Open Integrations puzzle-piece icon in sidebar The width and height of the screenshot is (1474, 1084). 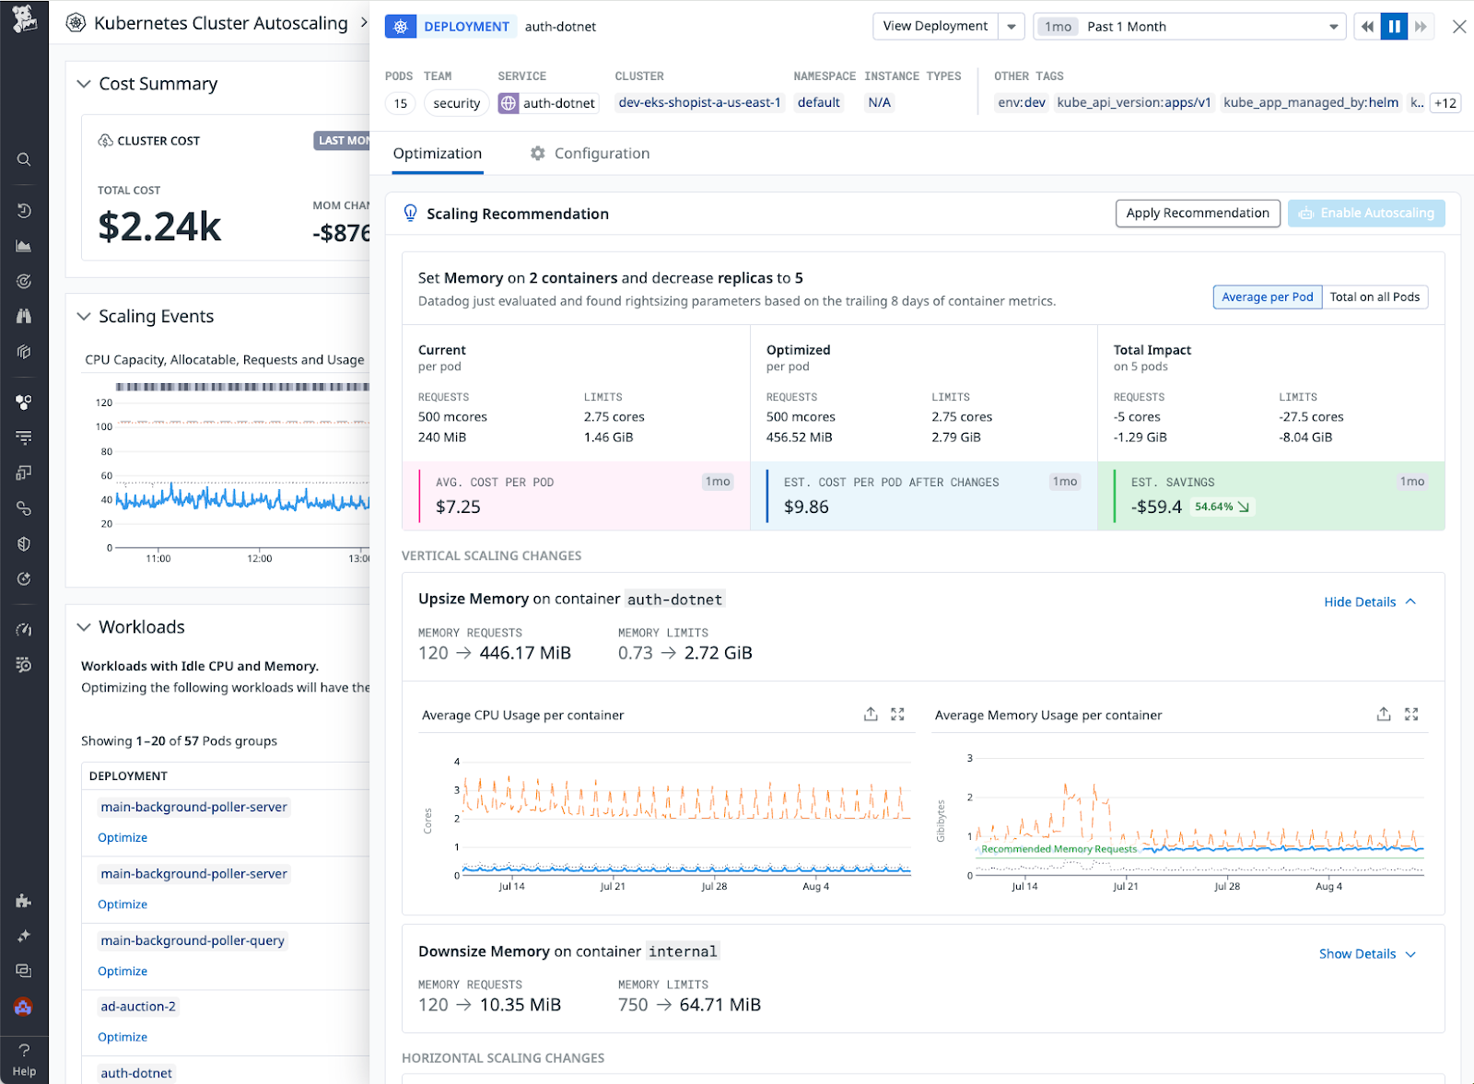24,901
